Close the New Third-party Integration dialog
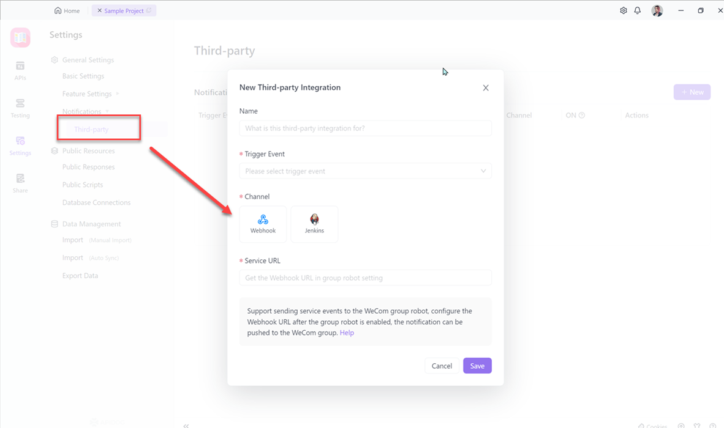The height and width of the screenshot is (428, 724). [x=486, y=88]
